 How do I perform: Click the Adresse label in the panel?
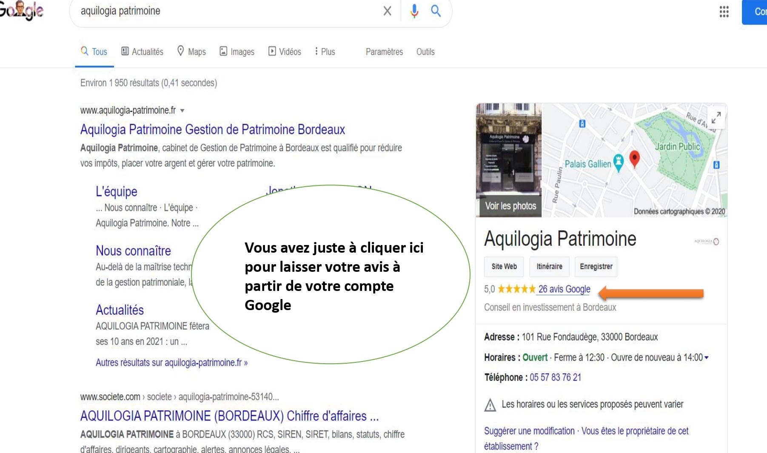(502, 337)
